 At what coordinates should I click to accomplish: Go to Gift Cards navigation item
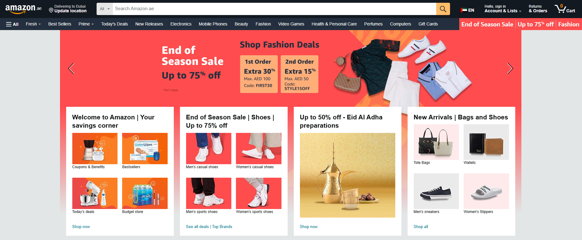pyautogui.click(x=428, y=24)
